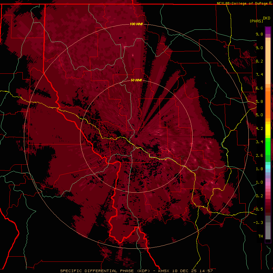Click the [PHAS] units label
Viewport: 273px width, 273px height.
tap(256, 21)
